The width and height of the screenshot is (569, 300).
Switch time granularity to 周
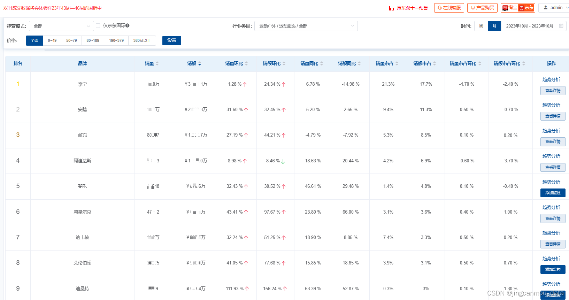coord(481,26)
